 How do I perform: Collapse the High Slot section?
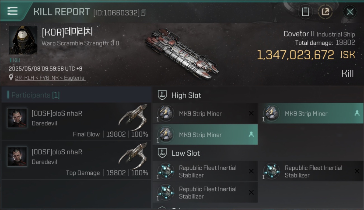[x=162, y=95]
